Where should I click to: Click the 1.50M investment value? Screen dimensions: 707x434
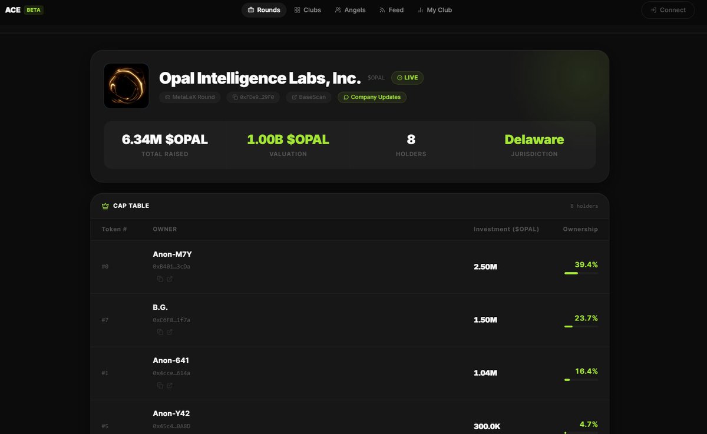[485, 320]
